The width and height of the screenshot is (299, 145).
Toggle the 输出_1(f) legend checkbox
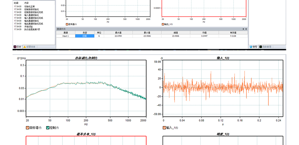coord(163,24)
